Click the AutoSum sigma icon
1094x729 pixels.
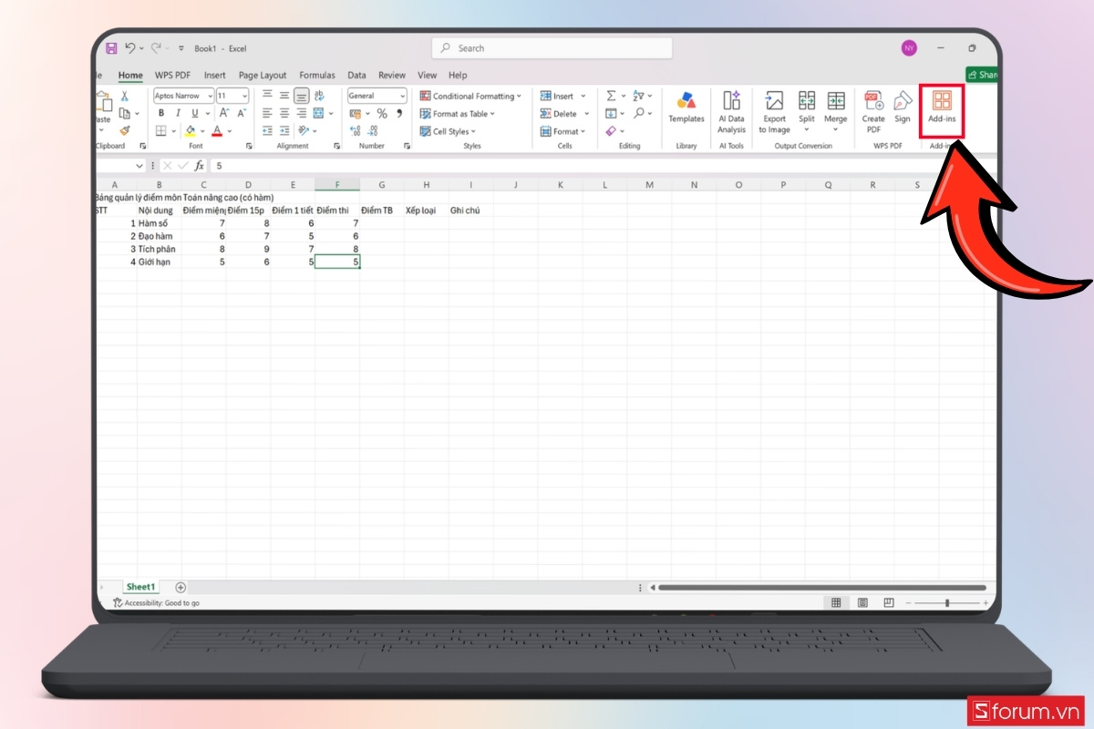point(612,96)
